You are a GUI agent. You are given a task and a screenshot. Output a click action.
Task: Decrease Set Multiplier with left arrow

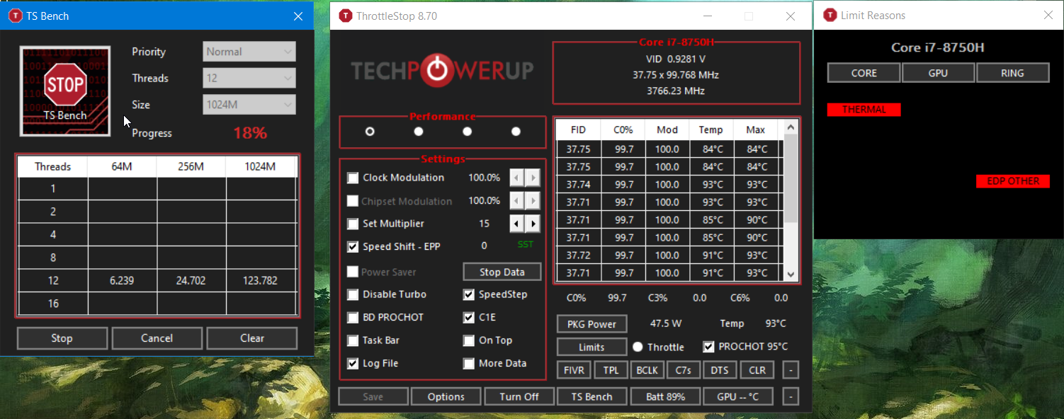(x=517, y=224)
